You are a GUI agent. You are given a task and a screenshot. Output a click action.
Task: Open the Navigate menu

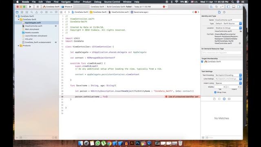pyautogui.click(x=66, y=2)
